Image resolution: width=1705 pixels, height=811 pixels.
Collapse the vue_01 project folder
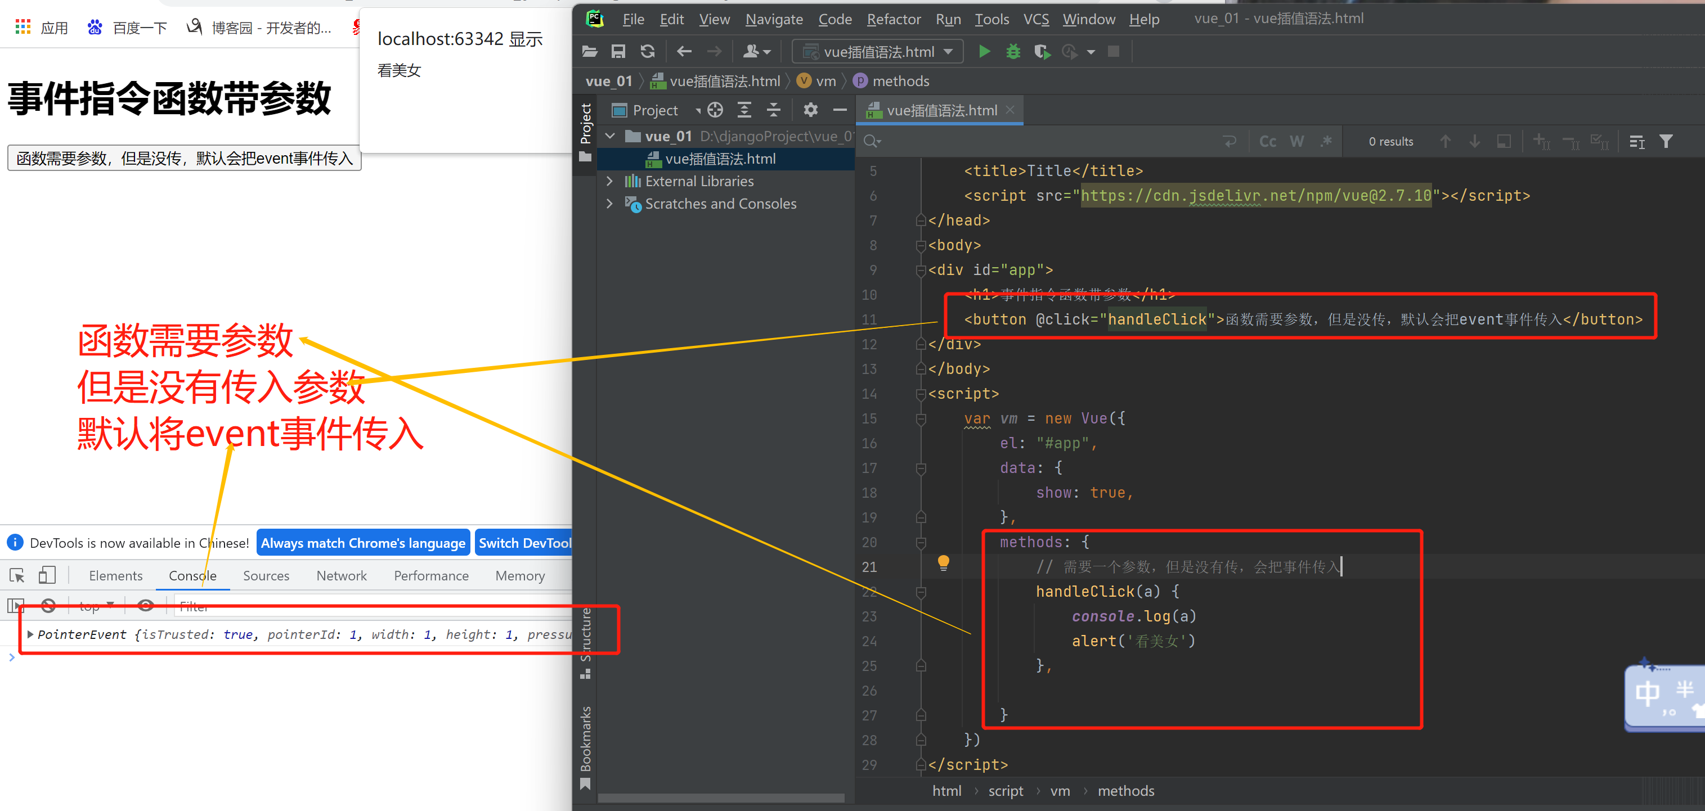[x=610, y=136]
